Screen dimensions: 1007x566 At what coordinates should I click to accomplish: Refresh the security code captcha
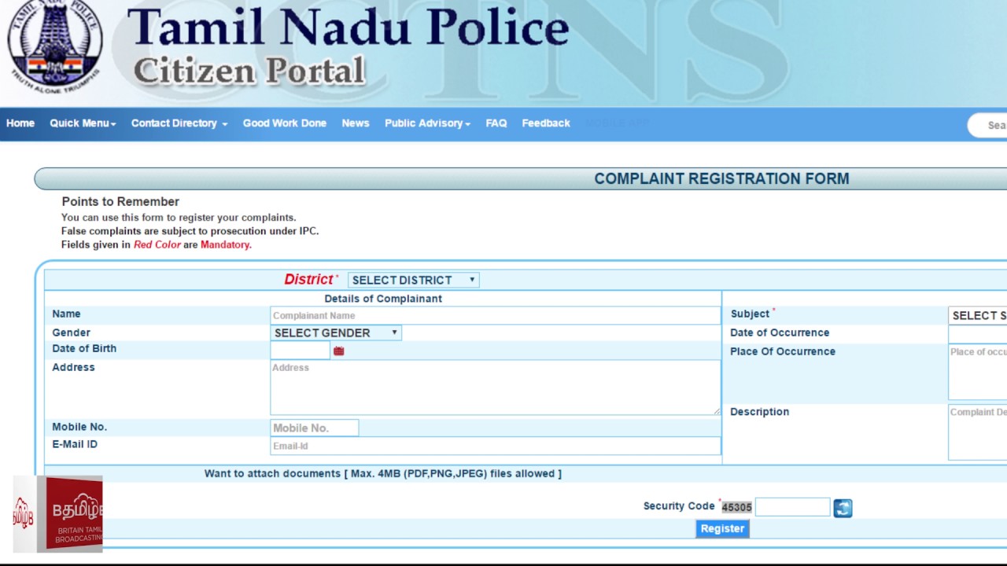843,508
